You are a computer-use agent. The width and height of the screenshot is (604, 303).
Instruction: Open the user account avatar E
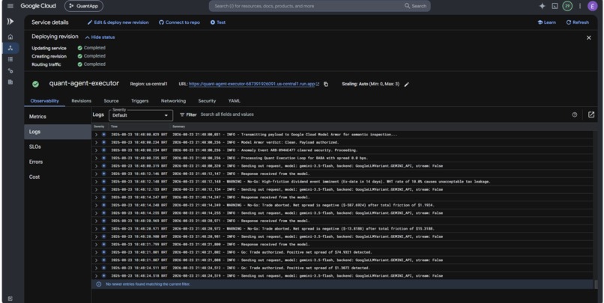pos(593,6)
